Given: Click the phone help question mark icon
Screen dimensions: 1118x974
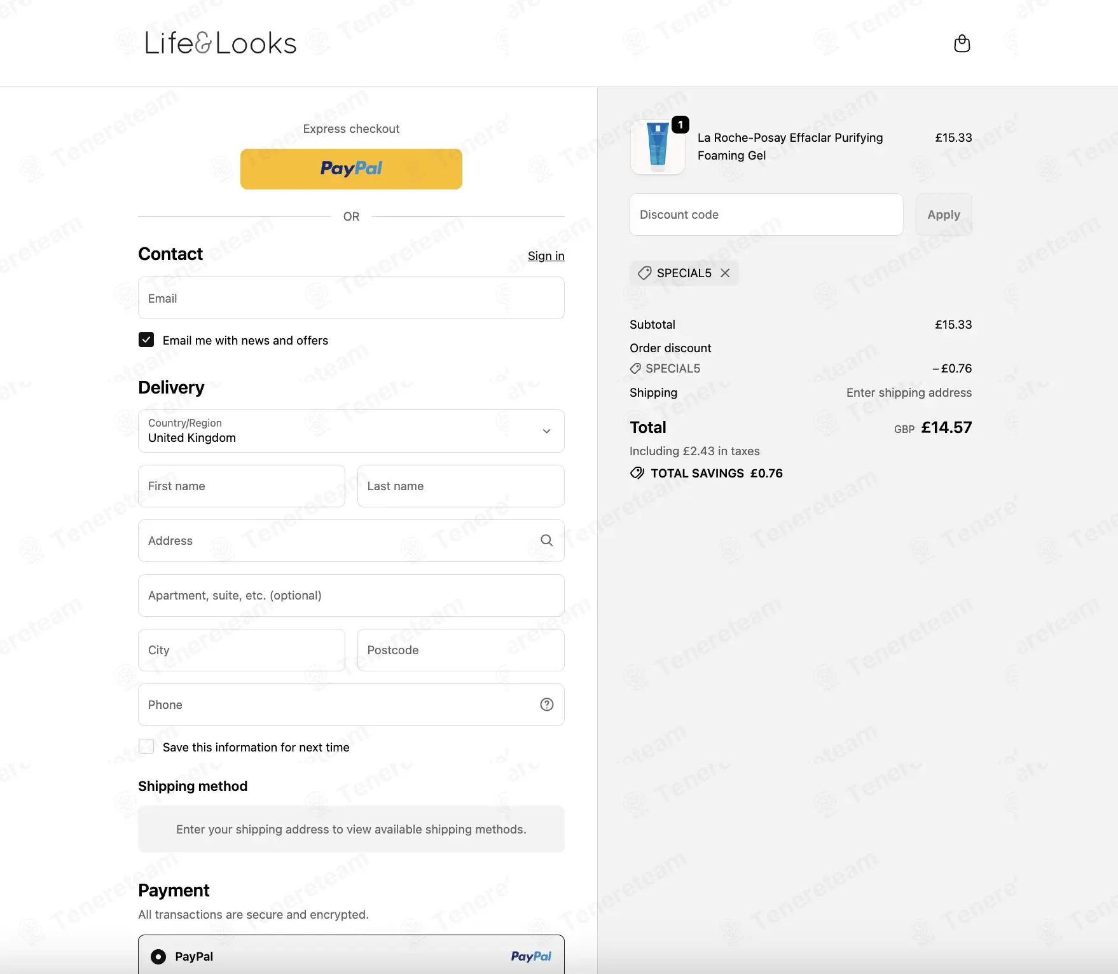Looking at the screenshot, I should point(546,704).
